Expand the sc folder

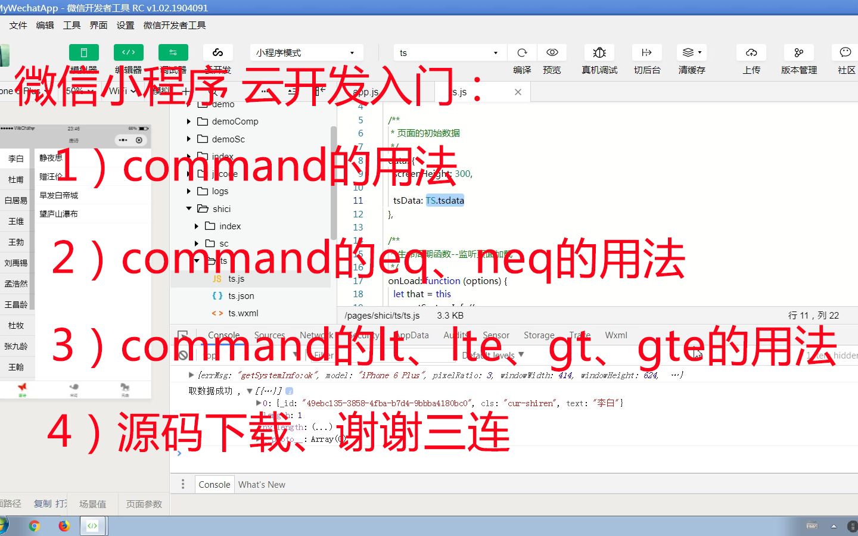click(197, 244)
